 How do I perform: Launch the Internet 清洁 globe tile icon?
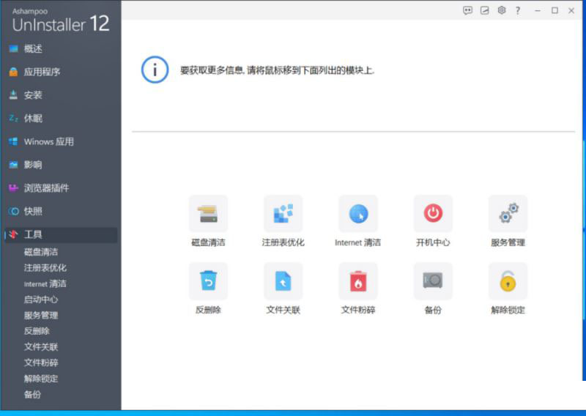click(358, 213)
